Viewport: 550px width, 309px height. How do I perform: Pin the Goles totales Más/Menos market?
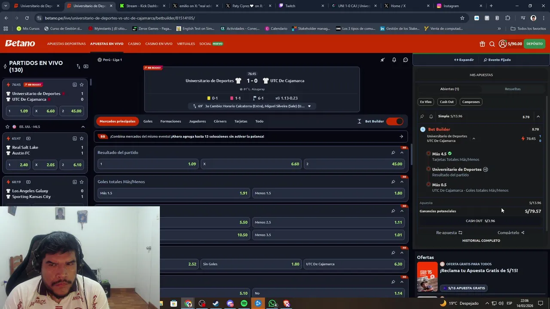coord(393,182)
